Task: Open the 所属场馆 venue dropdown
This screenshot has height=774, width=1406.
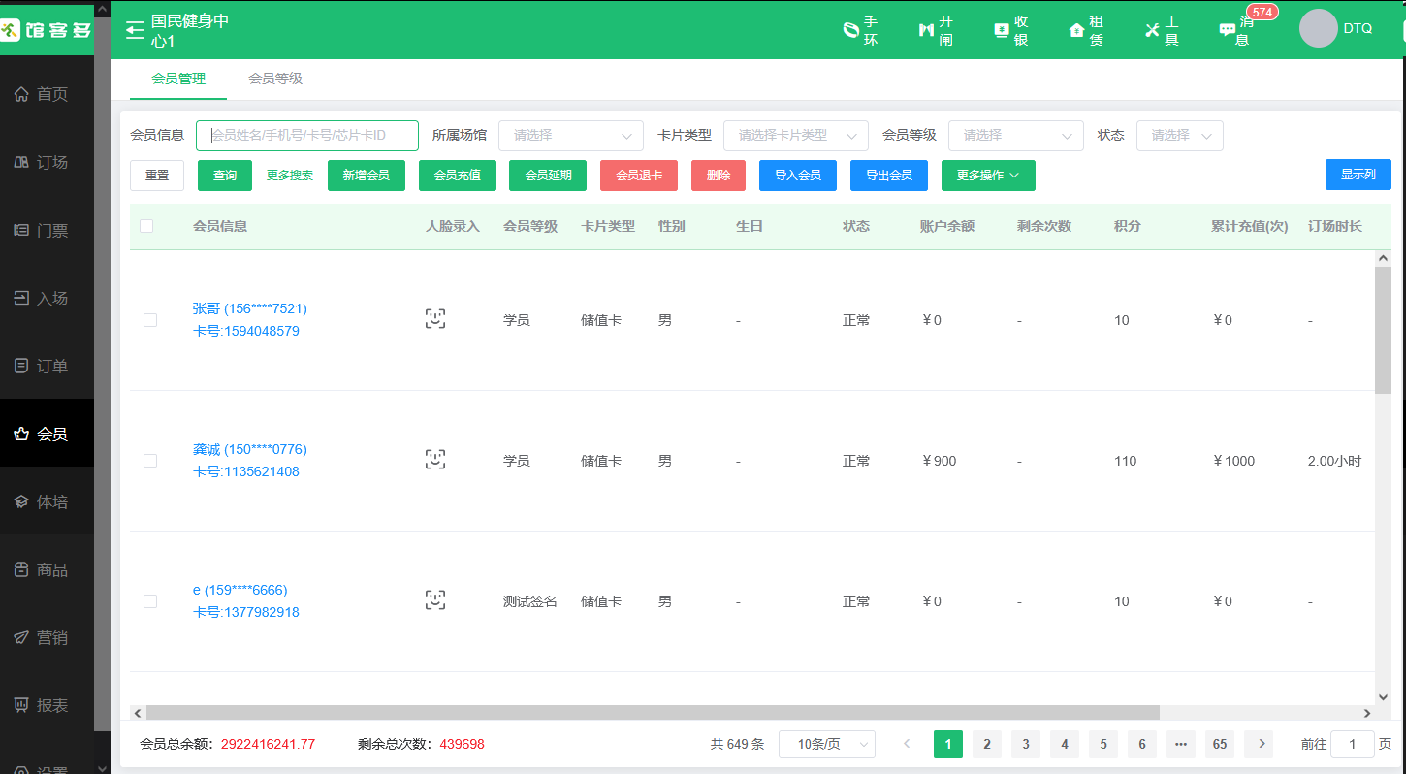Action: tap(570, 135)
